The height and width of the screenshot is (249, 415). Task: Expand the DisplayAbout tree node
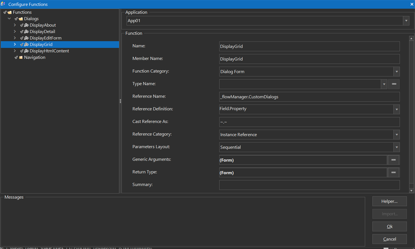[x=15, y=25]
